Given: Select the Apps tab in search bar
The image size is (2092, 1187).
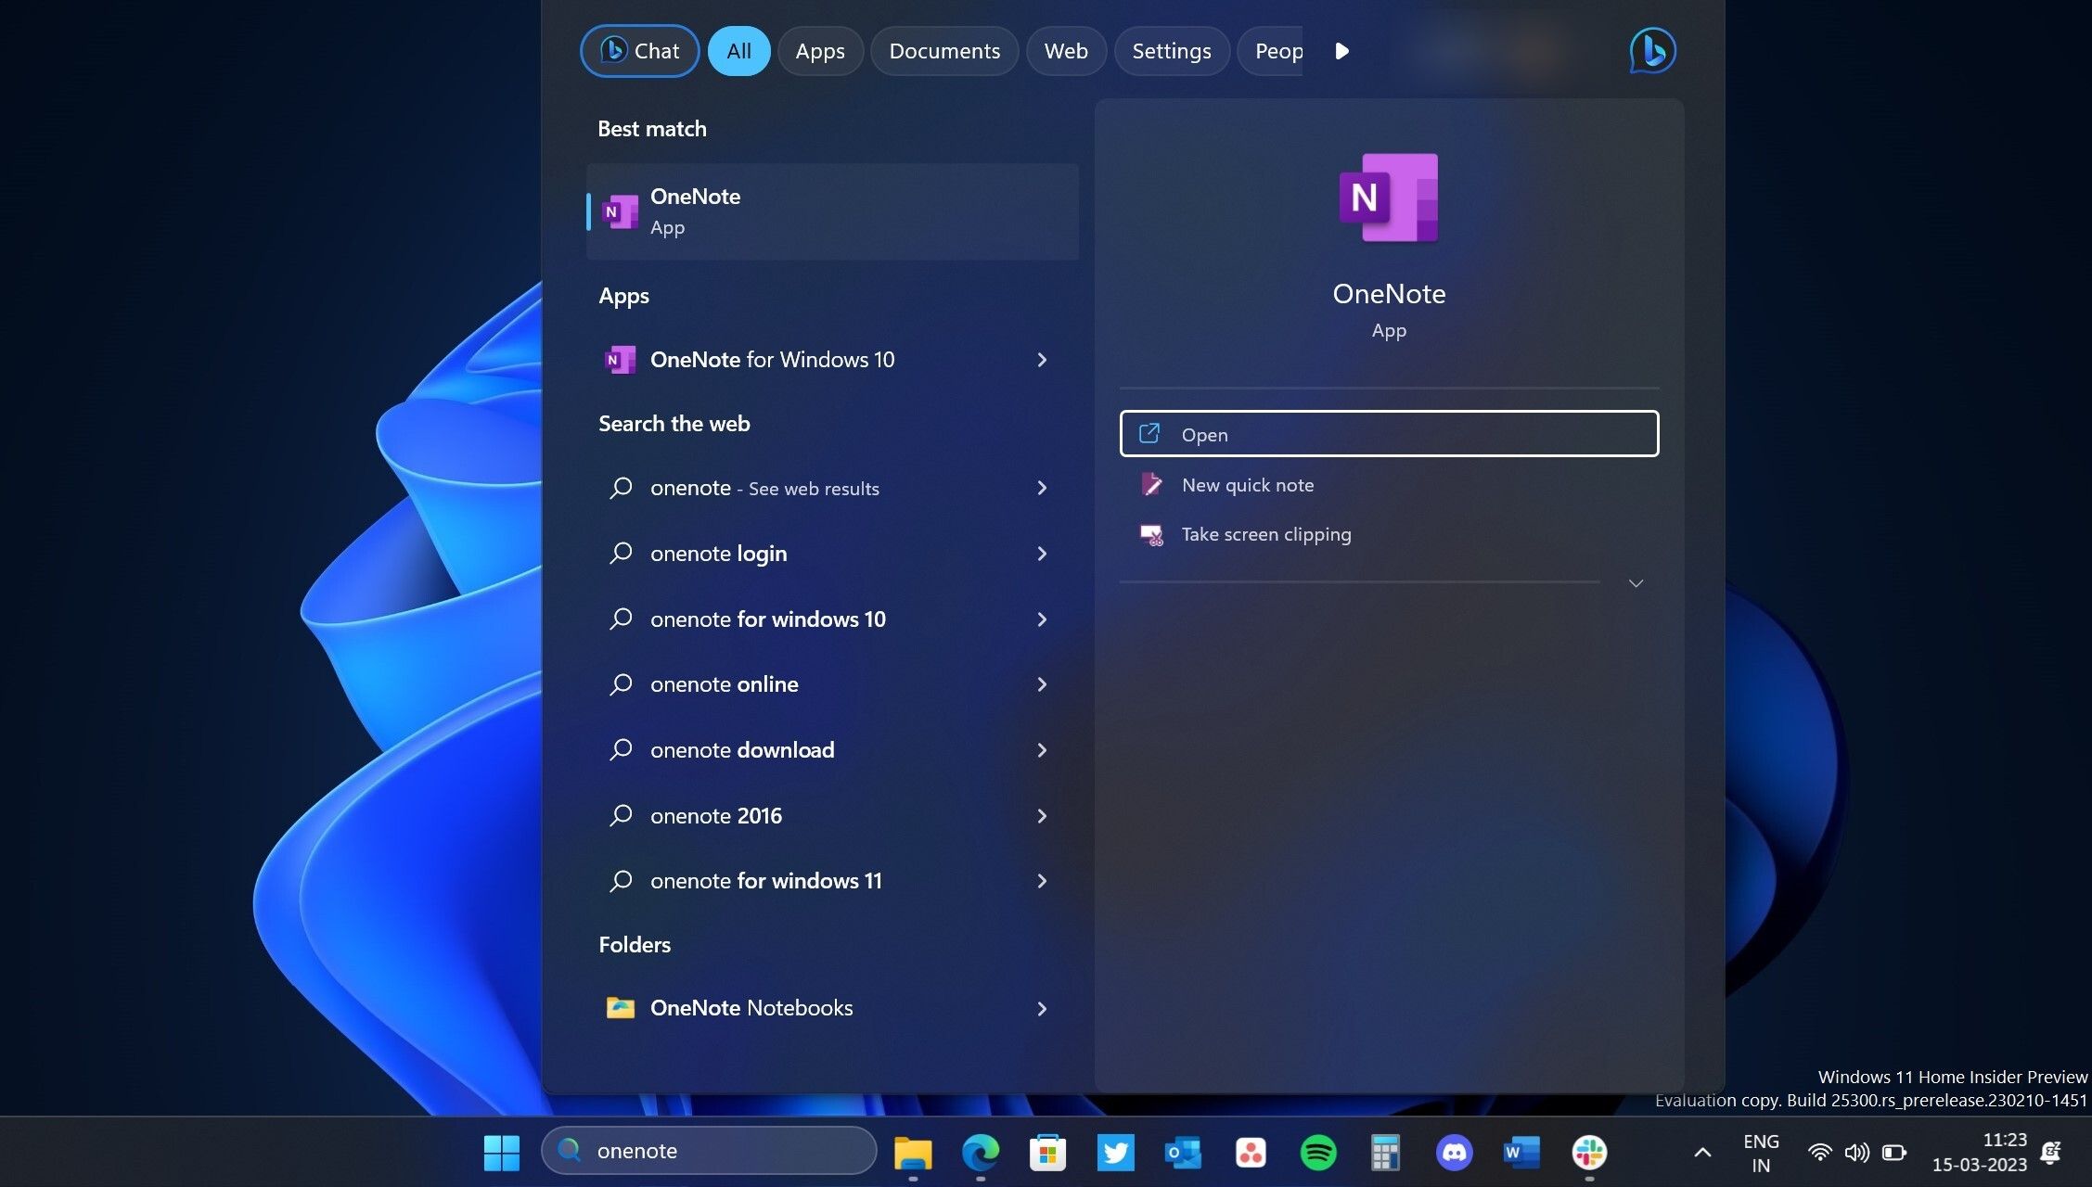Looking at the screenshot, I should 820,49.
